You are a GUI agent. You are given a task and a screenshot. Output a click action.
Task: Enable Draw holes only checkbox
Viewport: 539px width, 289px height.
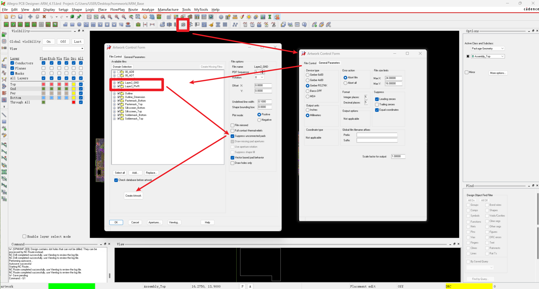232,163
